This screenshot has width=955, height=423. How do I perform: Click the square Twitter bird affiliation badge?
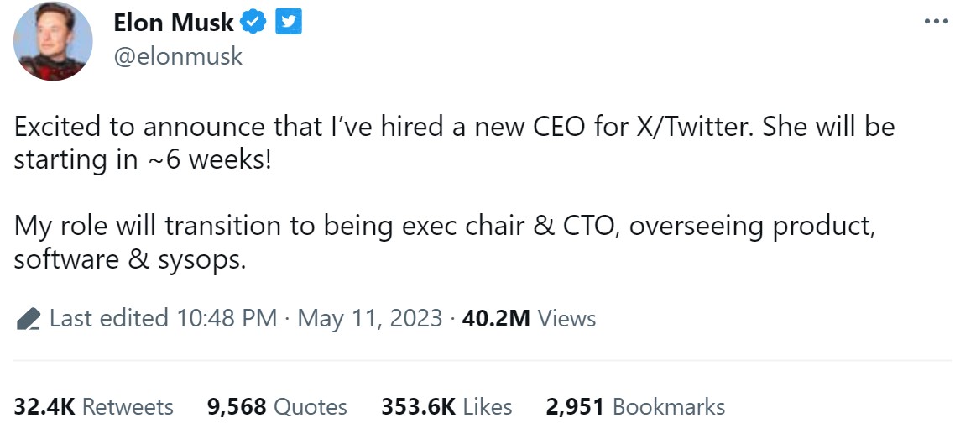(290, 23)
